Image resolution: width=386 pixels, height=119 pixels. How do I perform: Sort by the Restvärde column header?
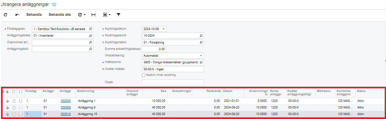[x=214, y=91]
